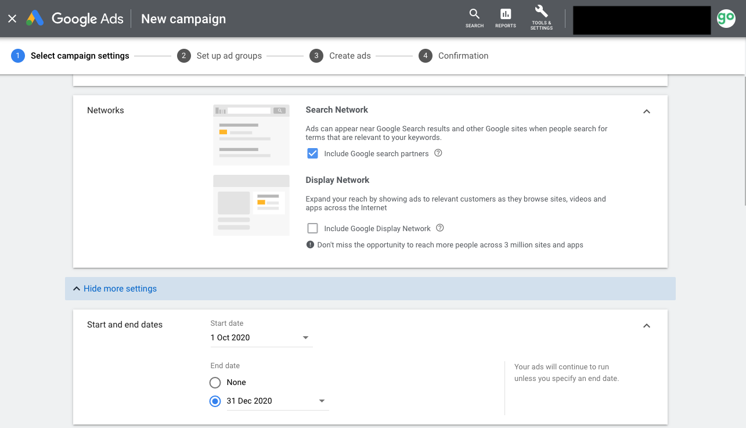The image size is (746, 428).
Task: Click the blacked-out account info box
Action: (642, 20)
